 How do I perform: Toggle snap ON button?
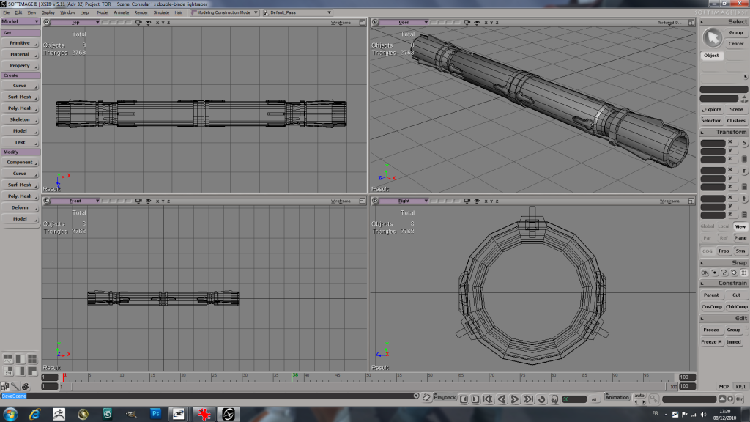pos(705,273)
